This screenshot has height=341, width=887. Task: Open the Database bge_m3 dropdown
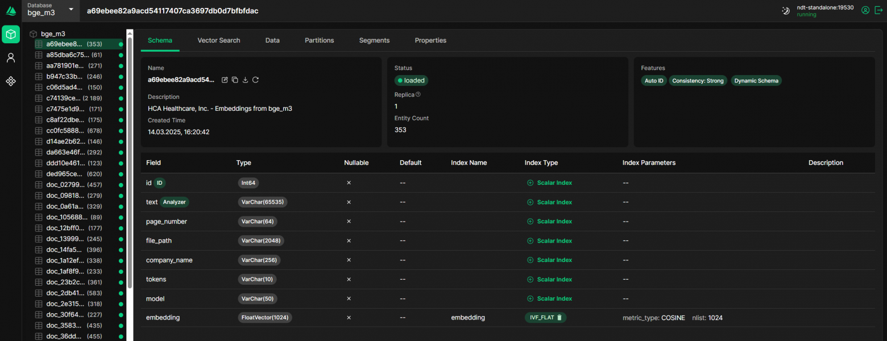[x=51, y=10]
